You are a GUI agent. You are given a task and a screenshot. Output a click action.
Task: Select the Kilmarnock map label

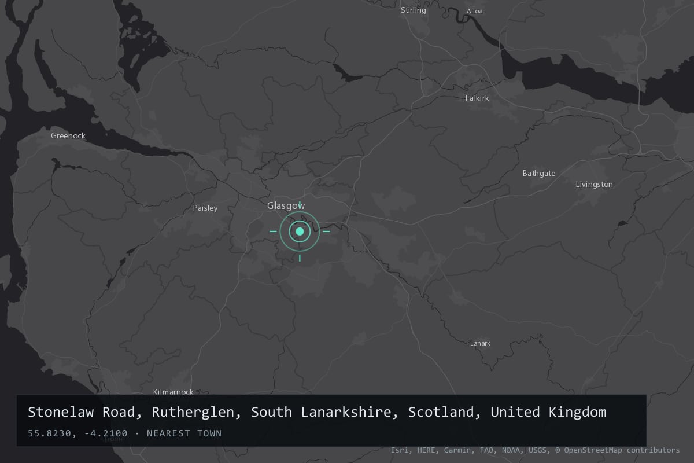(x=173, y=392)
